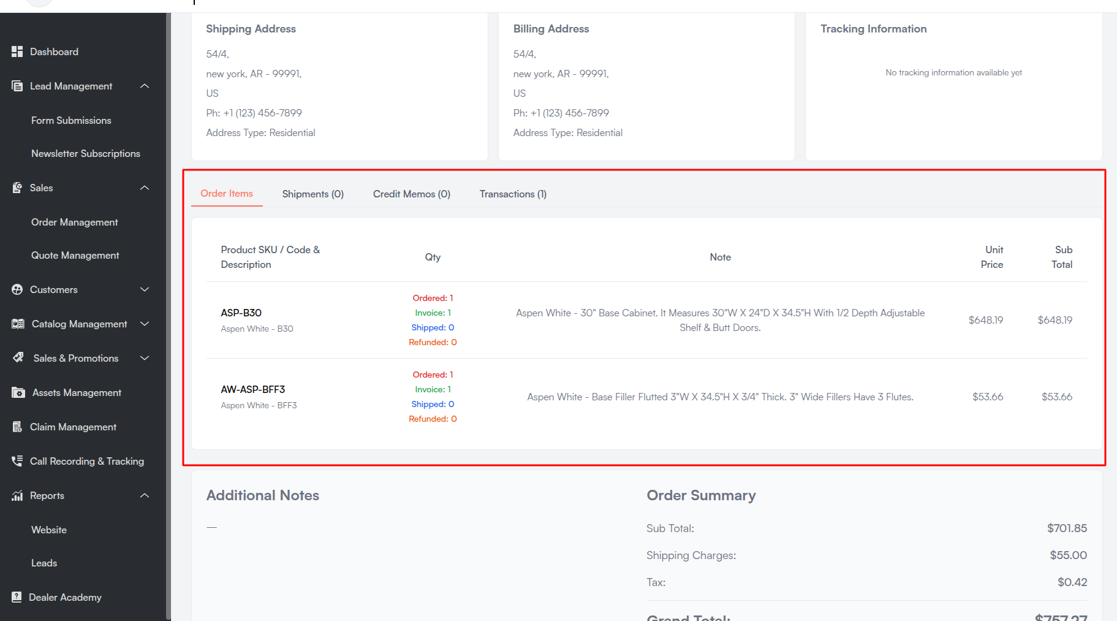Viewport: 1117px width, 621px height.
Task: Select the Order Items tab
Action: (227, 194)
